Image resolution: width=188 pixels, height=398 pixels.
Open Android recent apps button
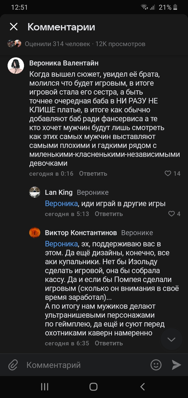coord(45,387)
